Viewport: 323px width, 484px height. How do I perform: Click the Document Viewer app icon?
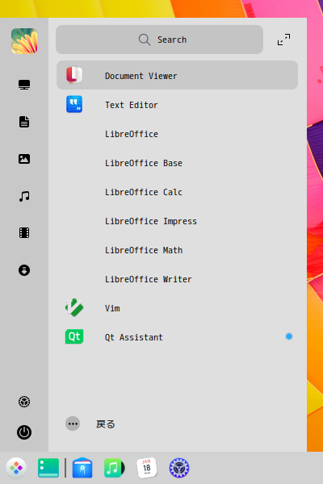pyautogui.click(x=74, y=75)
